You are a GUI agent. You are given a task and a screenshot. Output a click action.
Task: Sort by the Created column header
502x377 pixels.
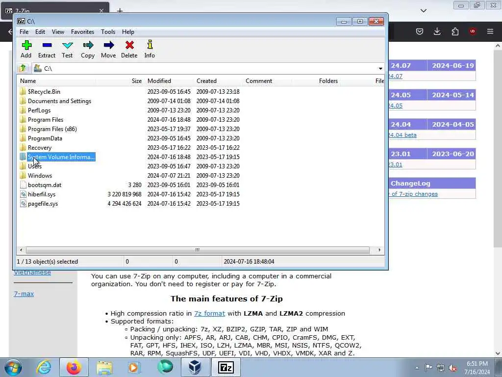(x=218, y=81)
